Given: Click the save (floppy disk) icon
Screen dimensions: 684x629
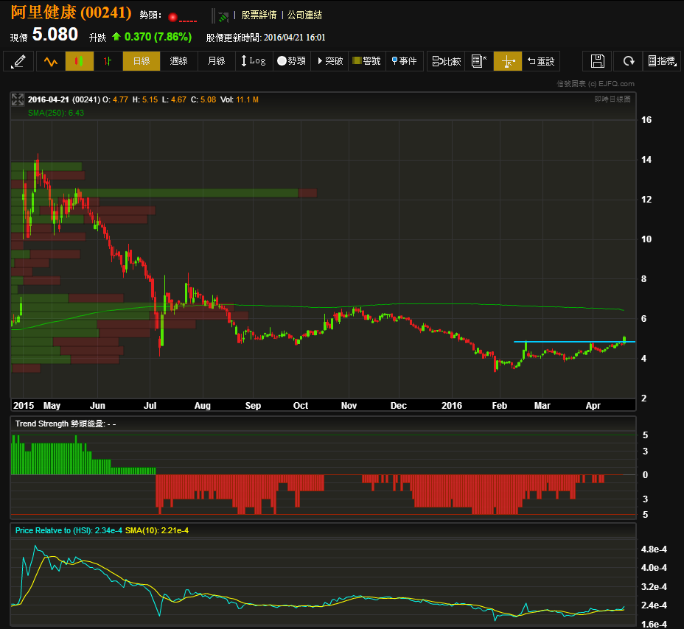Looking at the screenshot, I should (x=598, y=61).
